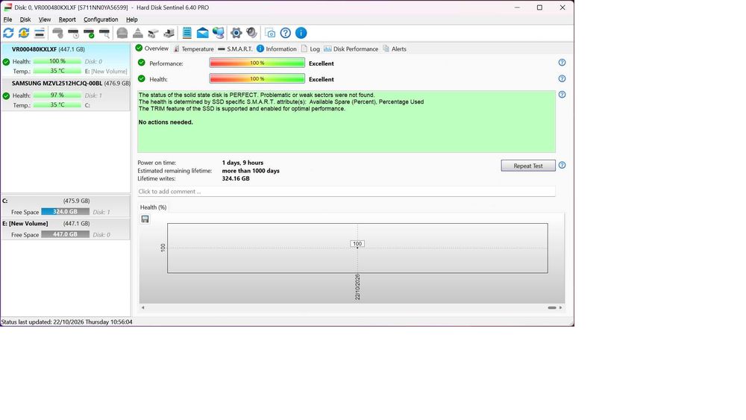Click the Performance 100 % bar

[x=257, y=63]
